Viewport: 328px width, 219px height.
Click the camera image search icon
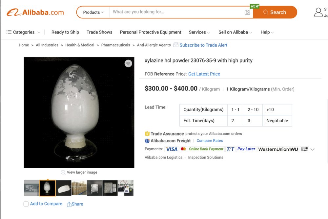(x=247, y=12)
